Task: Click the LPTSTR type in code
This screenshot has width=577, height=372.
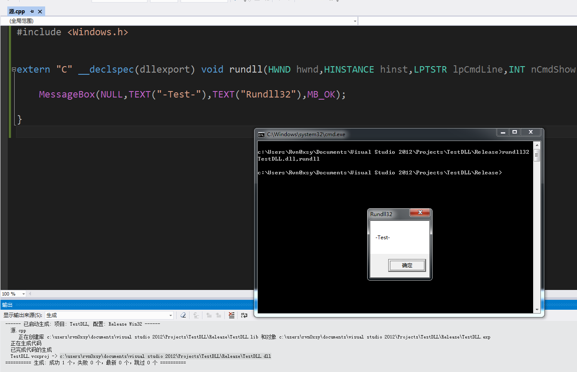Action: tap(430, 70)
